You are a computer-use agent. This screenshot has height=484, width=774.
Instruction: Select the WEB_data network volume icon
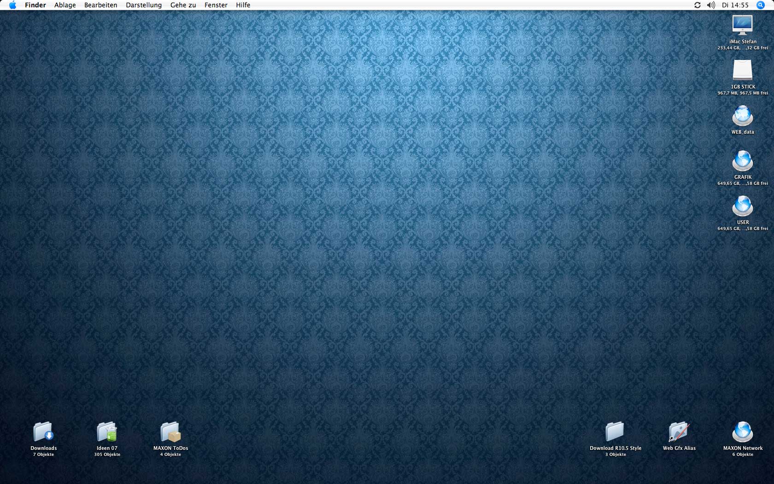tap(743, 116)
